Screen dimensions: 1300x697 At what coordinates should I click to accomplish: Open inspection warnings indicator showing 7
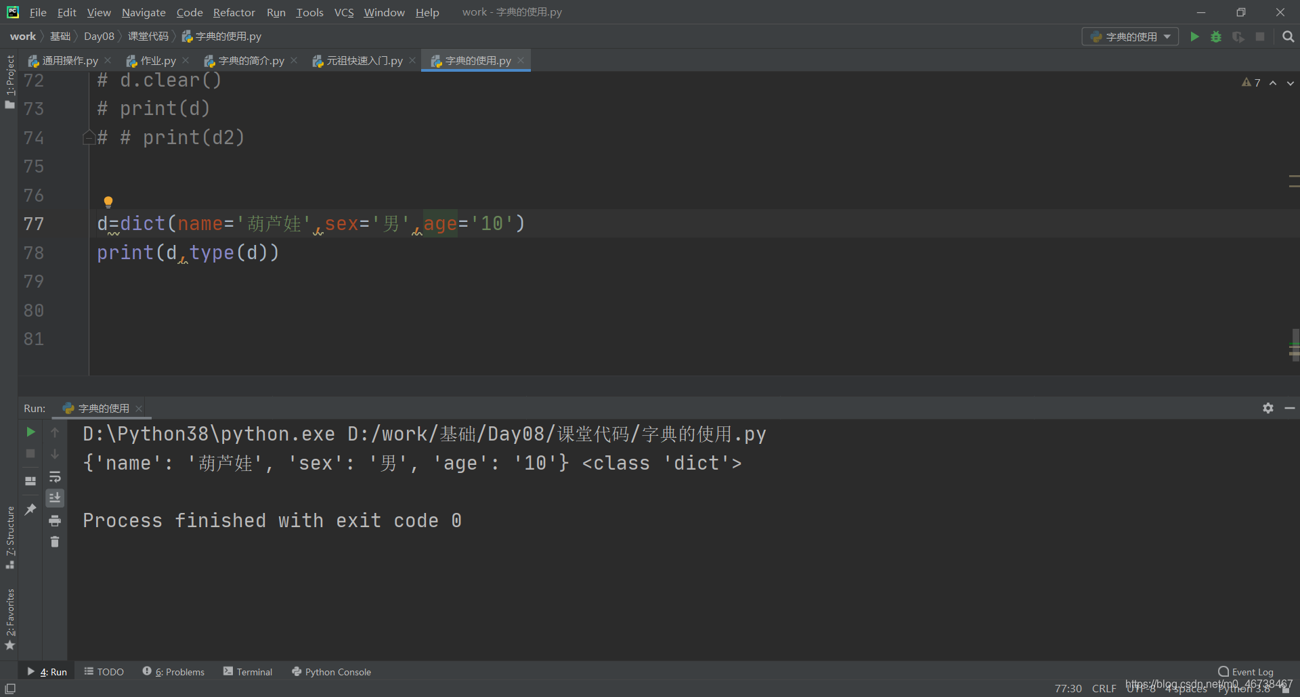click(x=1251, y=83)
